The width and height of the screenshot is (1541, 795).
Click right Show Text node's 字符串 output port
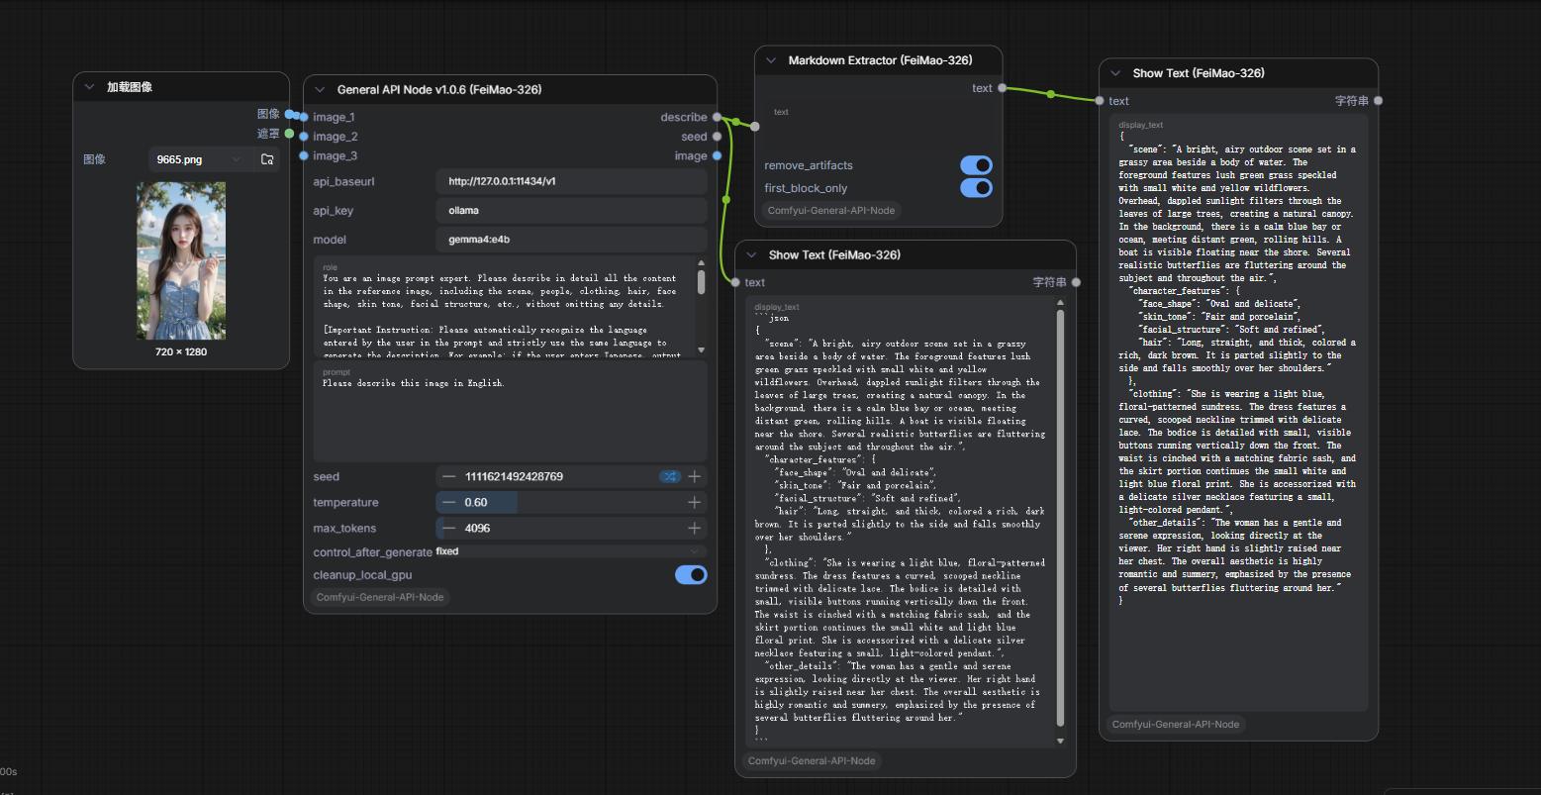[1378, 100]
